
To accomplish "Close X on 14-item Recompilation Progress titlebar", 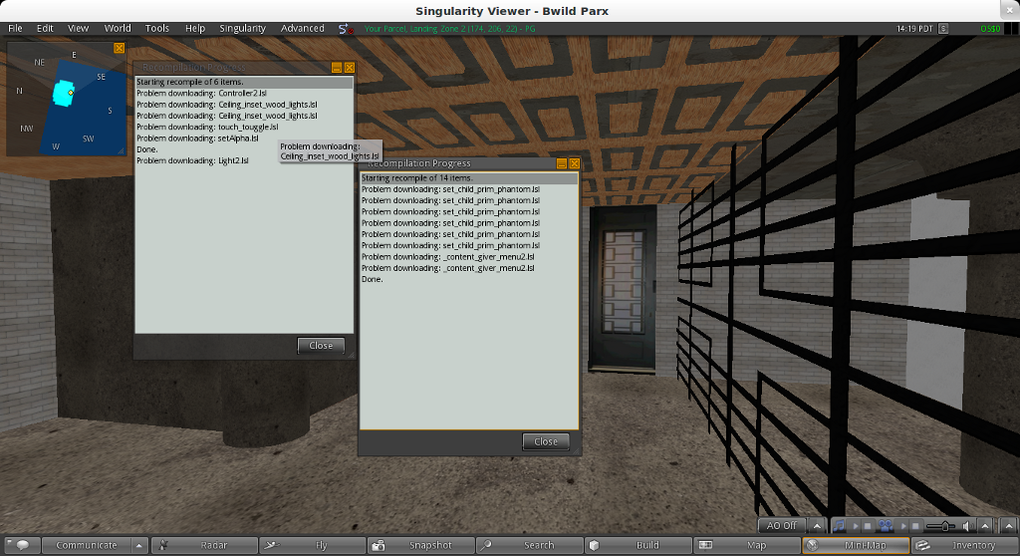I will pyautogui.click(x=575, y=163).
